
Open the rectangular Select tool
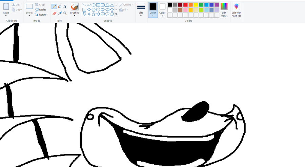[29, 7]
